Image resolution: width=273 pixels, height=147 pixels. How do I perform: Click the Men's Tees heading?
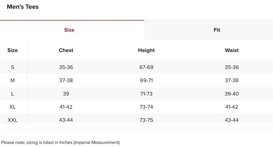pyautogui.click(x=23, y=7)
